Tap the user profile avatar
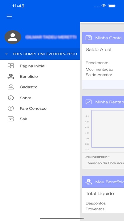The image size is (124, 221). coord(13,37)
